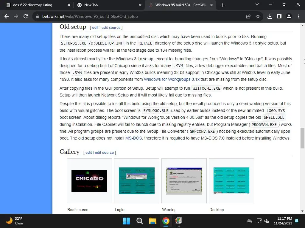View site information lock icon
The image size is (305, 228).
[x=38, y=17]
